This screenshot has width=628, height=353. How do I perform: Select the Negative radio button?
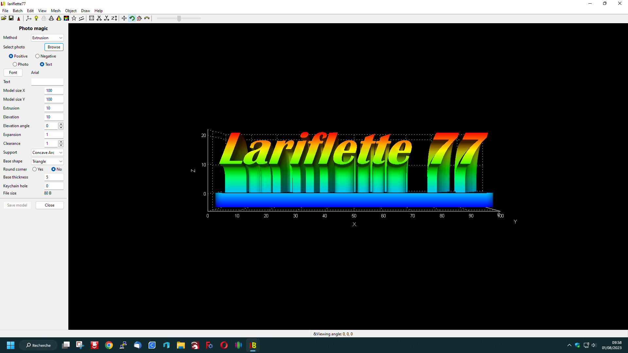pyautogui.click(x=38, y=56)
